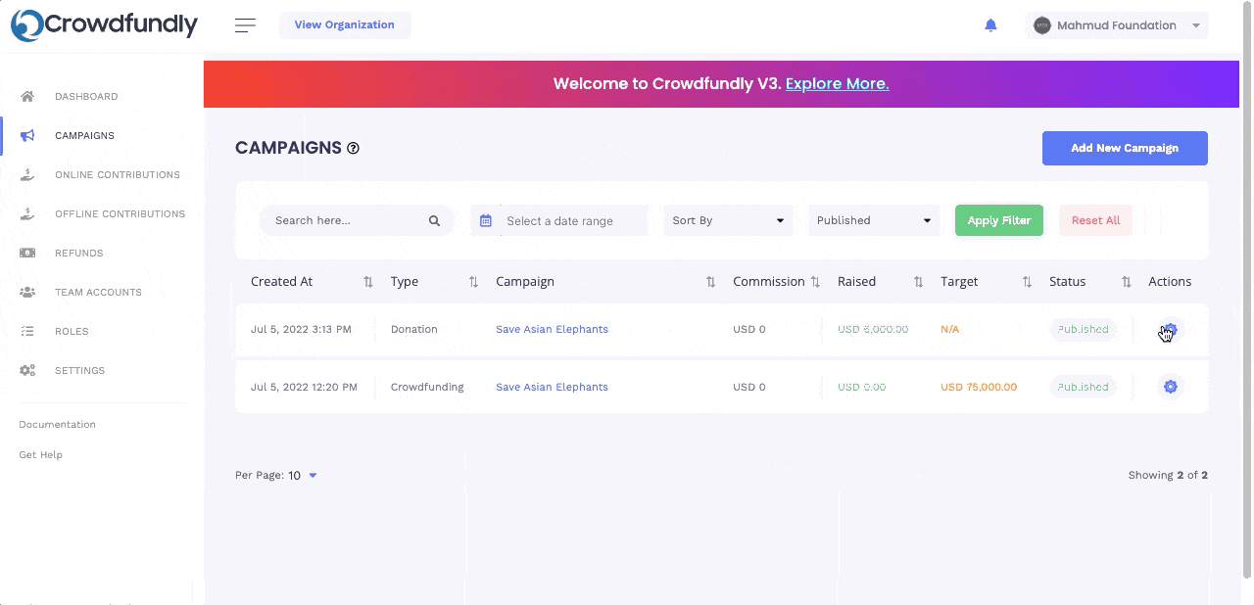Open Save Asian Elephants Crowdfunding campaign link
The width and height of the screenshot is (1254, 605).
coord(552,387)
